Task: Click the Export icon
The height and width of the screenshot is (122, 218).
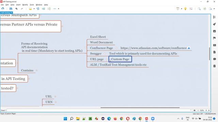Action: coord(211,9)
